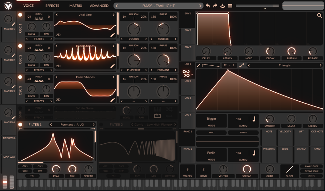Viewport: 325px width, 191px height.
Task: Select the LFO paint brush tool icon
Action: click(x=198, y=65)
